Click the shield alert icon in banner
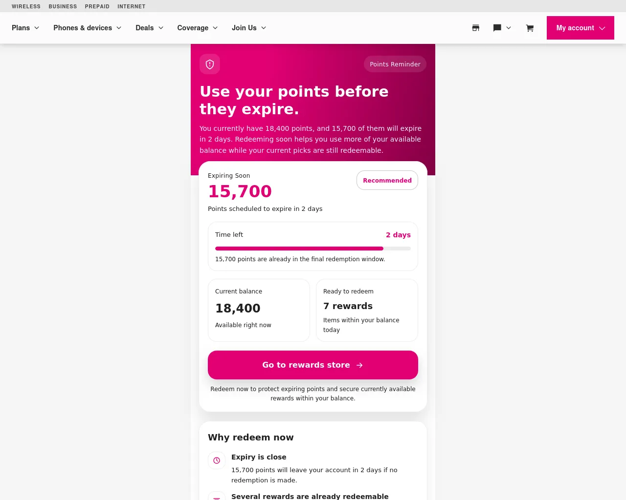 [210, 64]
